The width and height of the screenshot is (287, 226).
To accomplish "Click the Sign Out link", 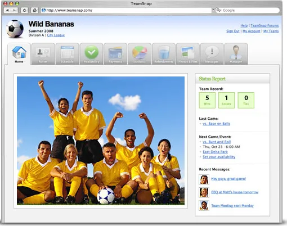I will coord(233,31).
